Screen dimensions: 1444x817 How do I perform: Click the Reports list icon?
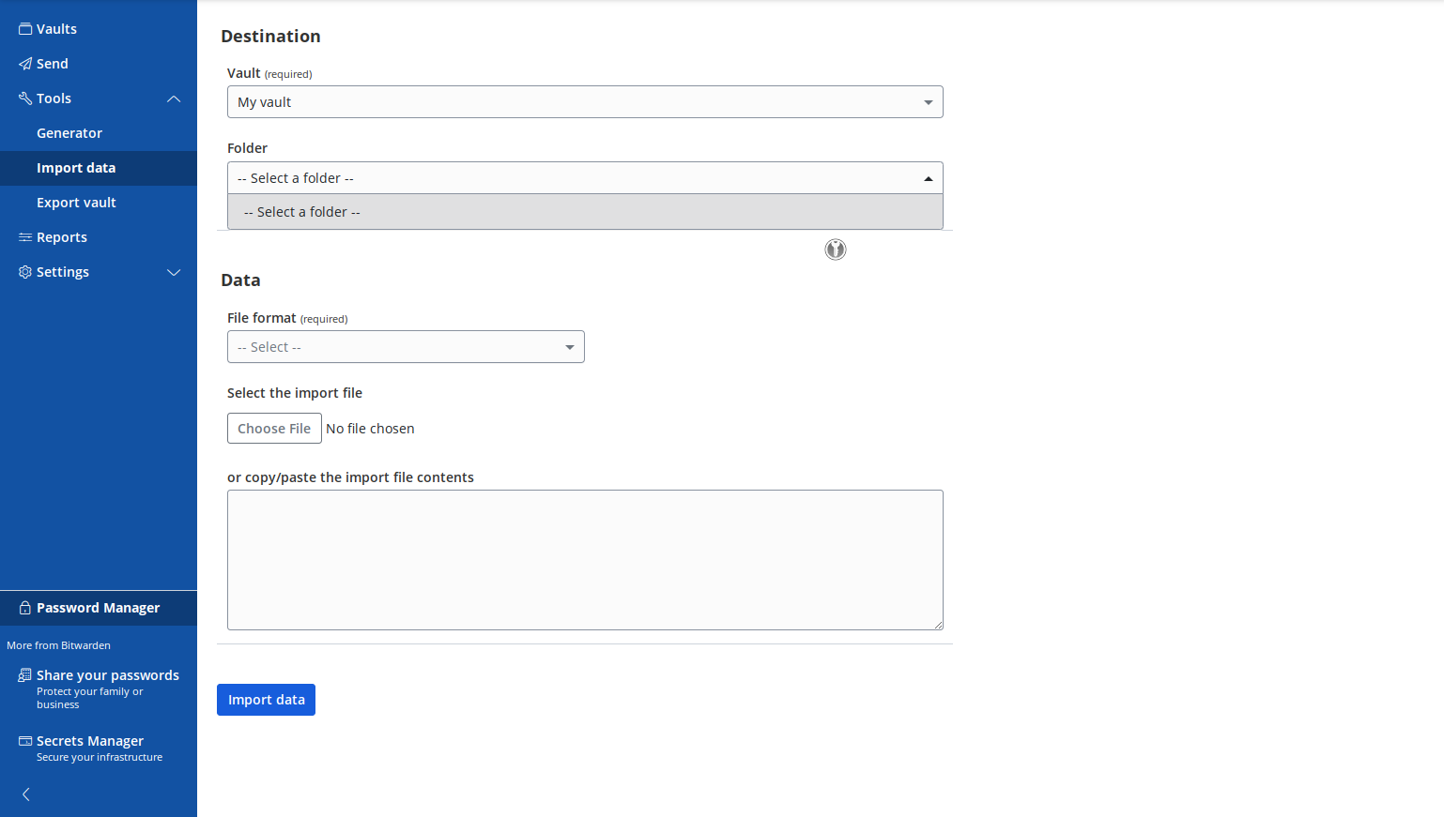point(25,237)
